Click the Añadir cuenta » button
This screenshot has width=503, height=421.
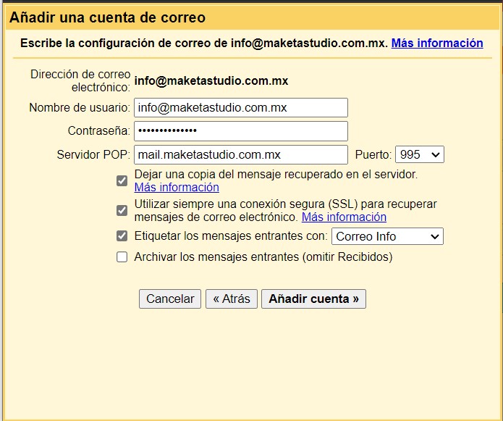pyautogui.click(x=313, y=299)
